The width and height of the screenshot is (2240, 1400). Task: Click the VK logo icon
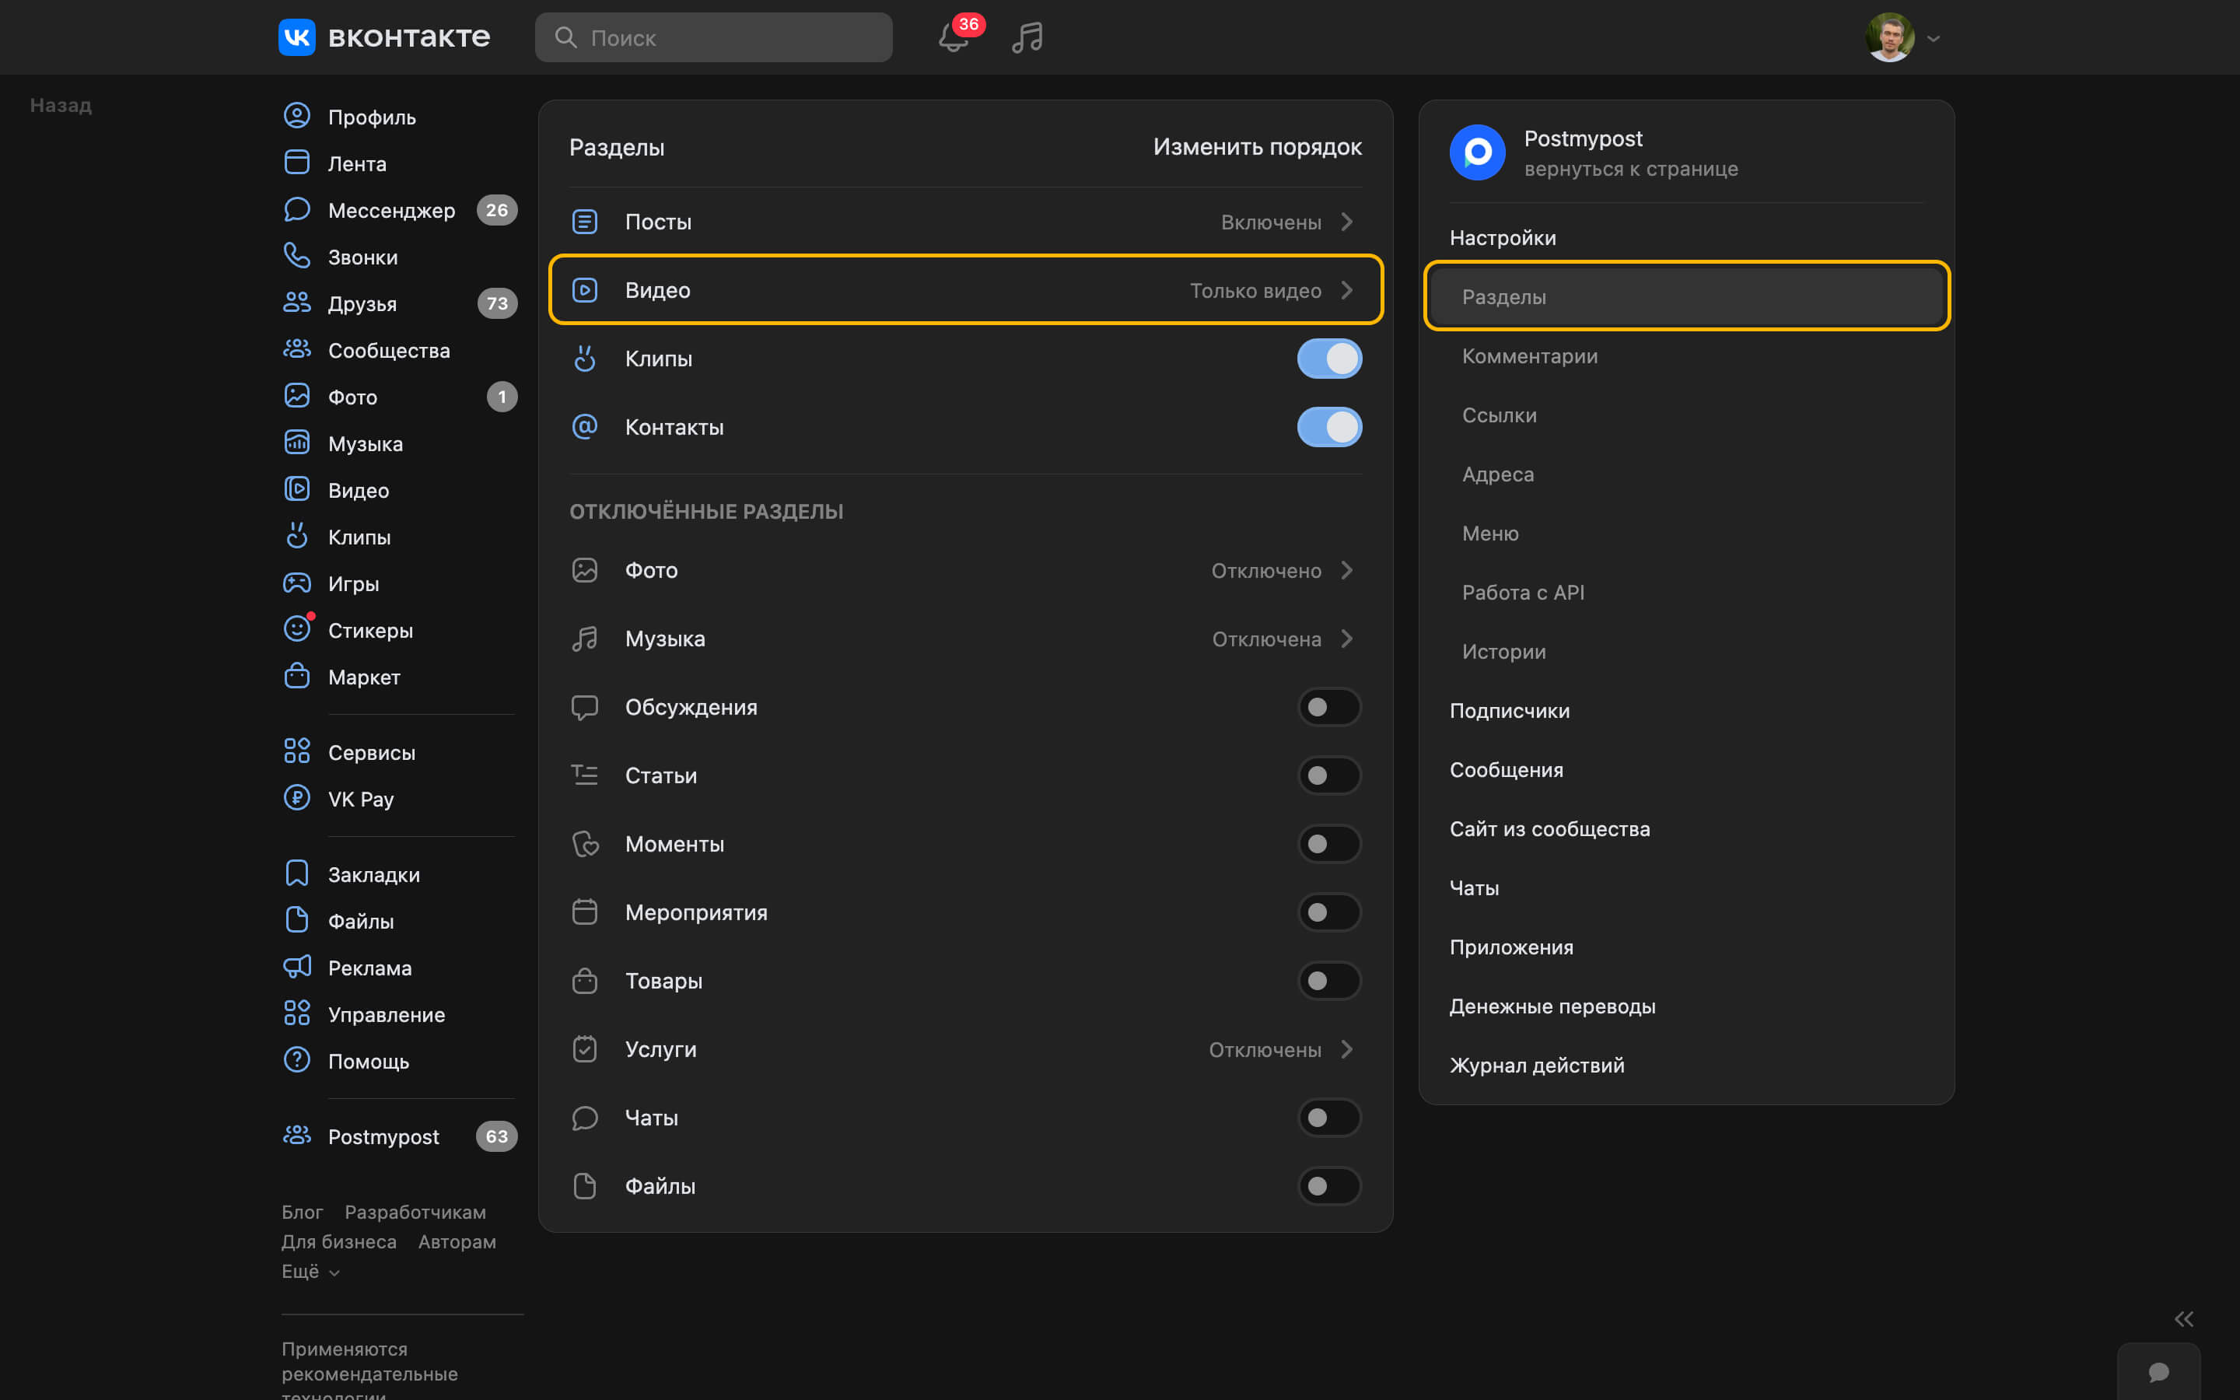(297, 37)
